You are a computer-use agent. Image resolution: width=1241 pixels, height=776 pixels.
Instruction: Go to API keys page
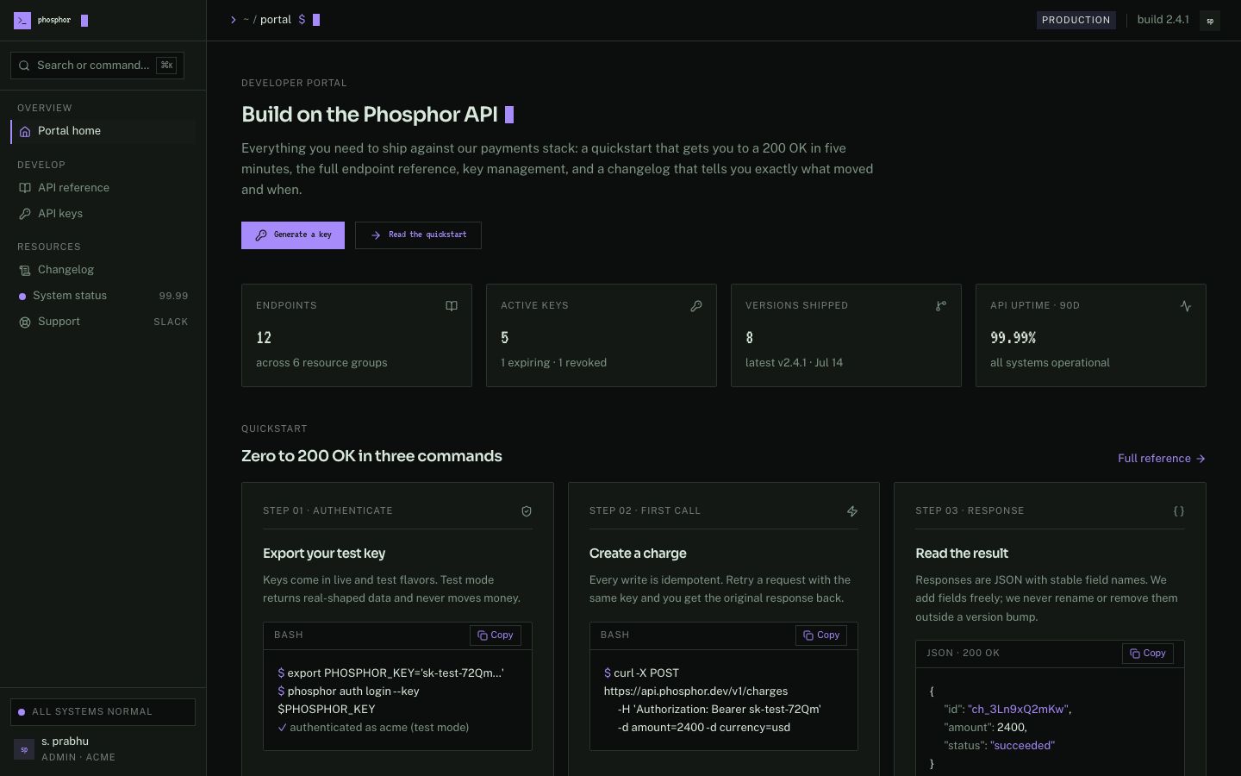(103, 214)
